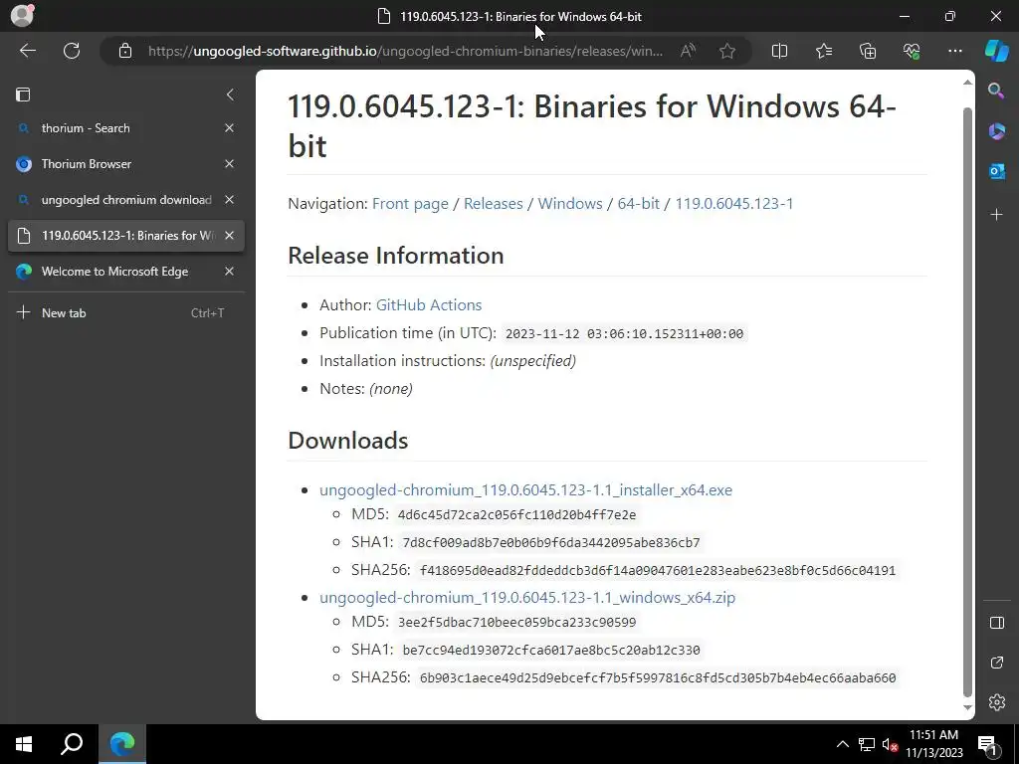The height and width of the screenshot is (764, 1019).
Task: Open the GitHub Actions author link
Action: (429, 304)
